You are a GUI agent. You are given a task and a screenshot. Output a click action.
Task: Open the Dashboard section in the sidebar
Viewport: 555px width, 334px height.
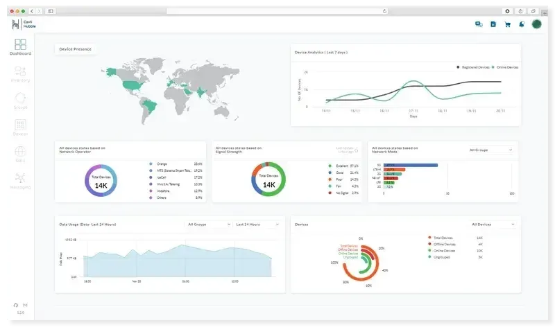(x=20, y=46)
